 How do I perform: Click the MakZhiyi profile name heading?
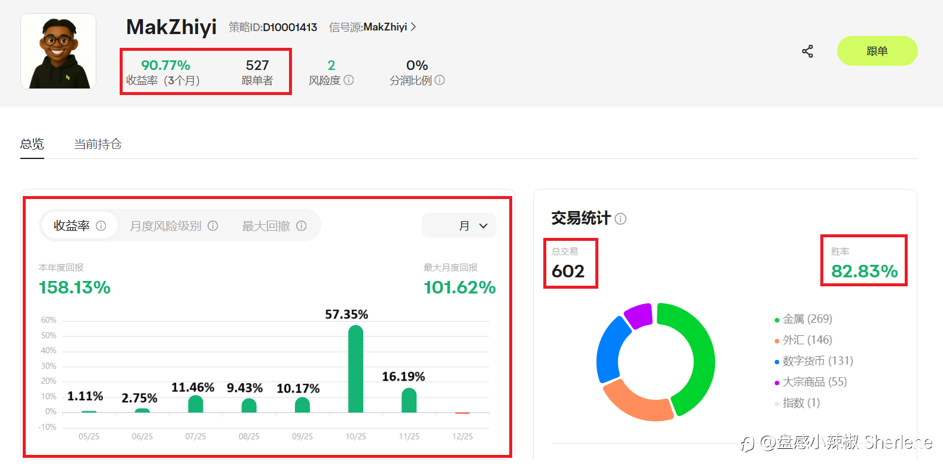click(171, 27)
